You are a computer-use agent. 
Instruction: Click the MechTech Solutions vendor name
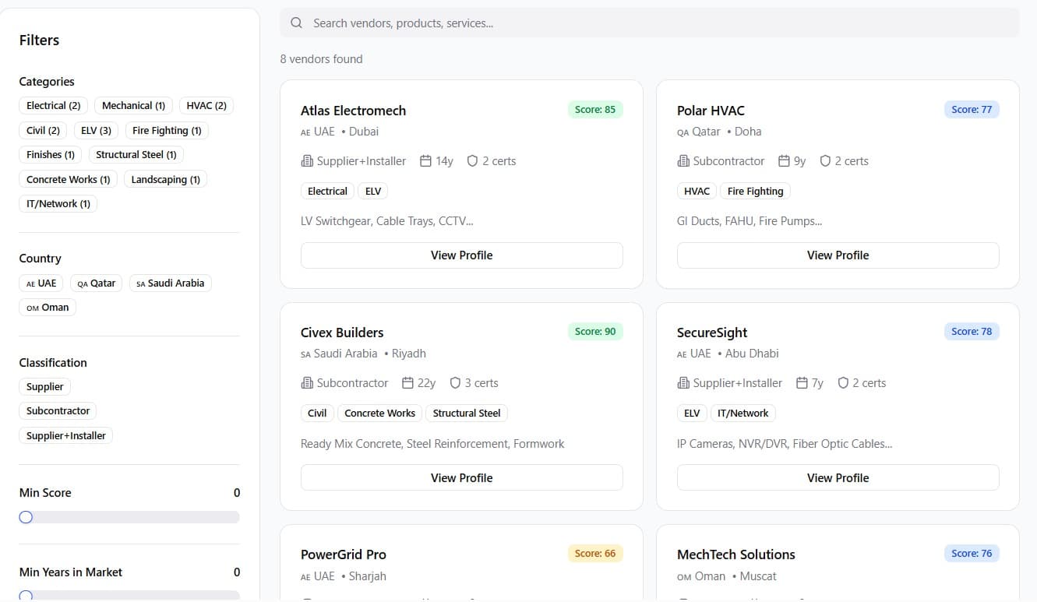pos(736,554)
